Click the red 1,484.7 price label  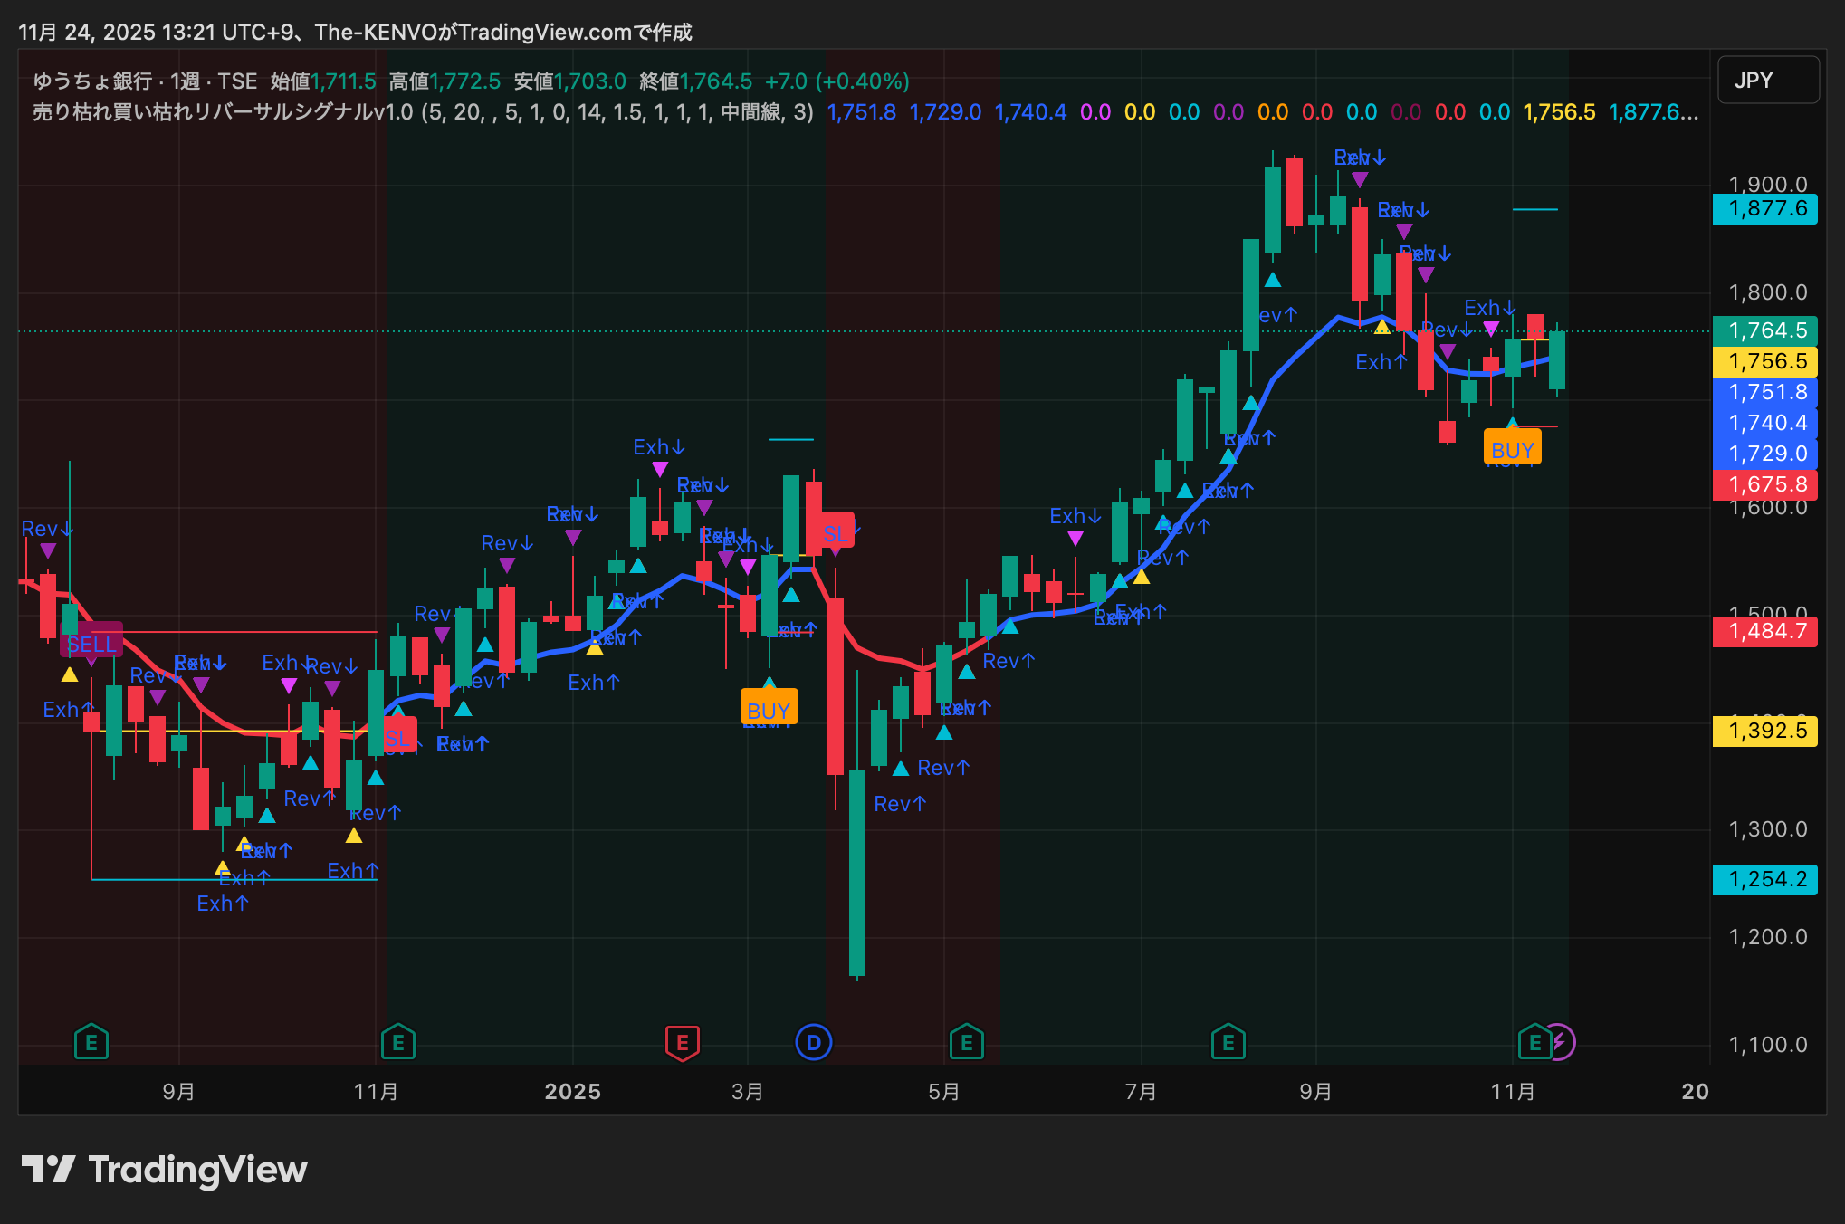(x=1765, y=631)
